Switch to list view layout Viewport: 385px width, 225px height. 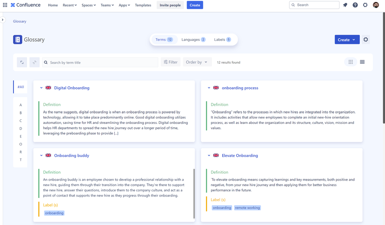click(362, 62)
